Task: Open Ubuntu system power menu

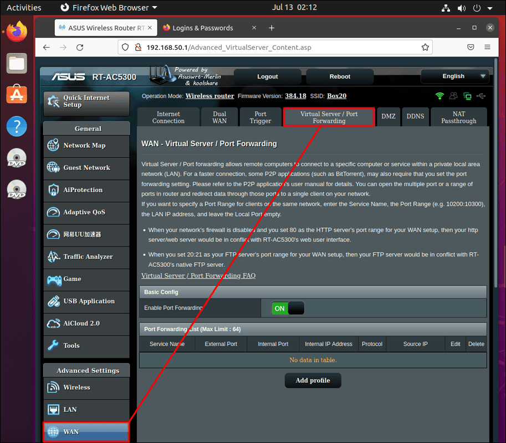Action: 477,8
